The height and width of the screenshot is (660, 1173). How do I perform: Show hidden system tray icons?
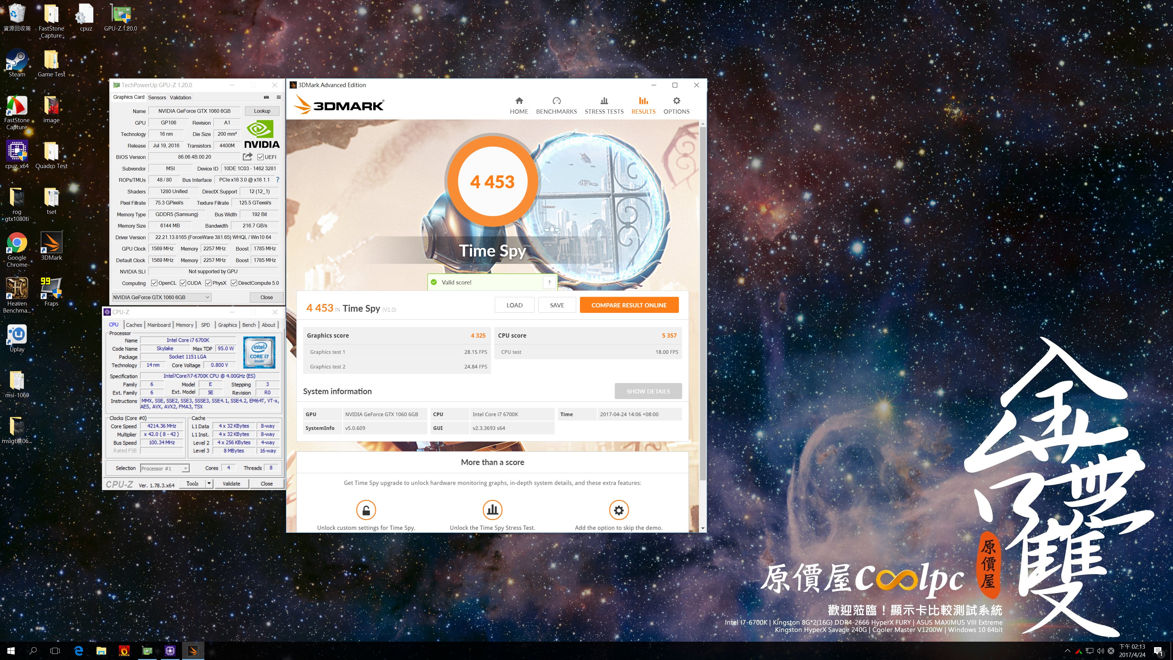click(x=1067, y=651)
